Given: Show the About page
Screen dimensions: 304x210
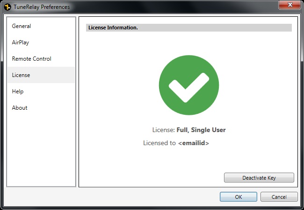Looking at the screenshot, I should [20, 108].
